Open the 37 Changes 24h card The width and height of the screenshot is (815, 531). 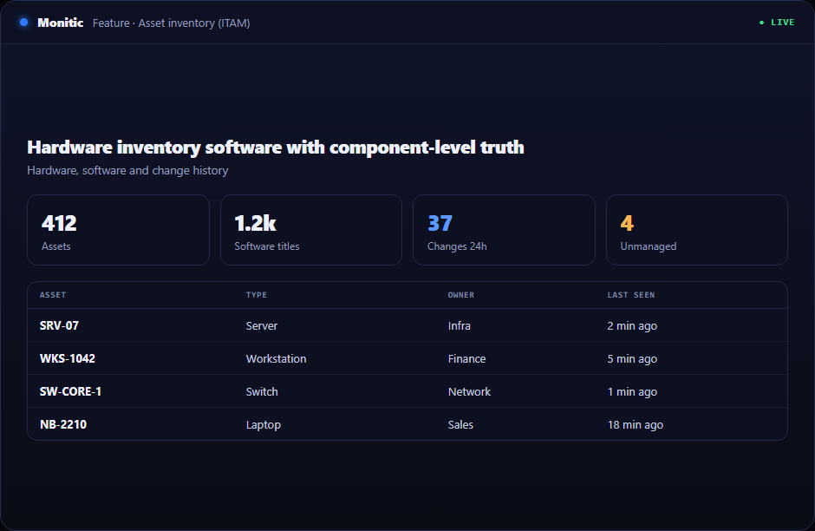pyautogui.click(x=504, y=230)
